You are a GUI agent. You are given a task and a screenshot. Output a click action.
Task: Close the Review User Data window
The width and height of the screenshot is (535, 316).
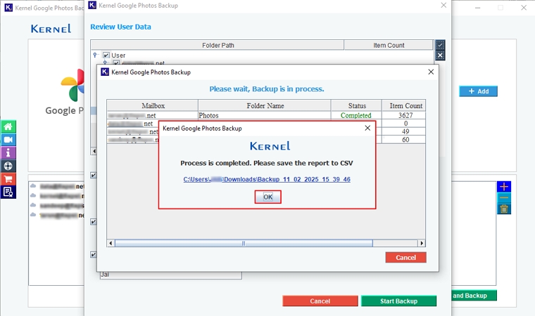(443, 5)
